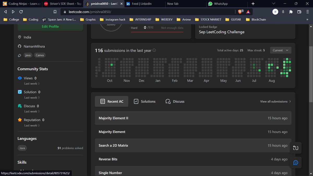The image size is (313, 176).
Task: Click the location pin icon next to India
Action: (20, 37)
